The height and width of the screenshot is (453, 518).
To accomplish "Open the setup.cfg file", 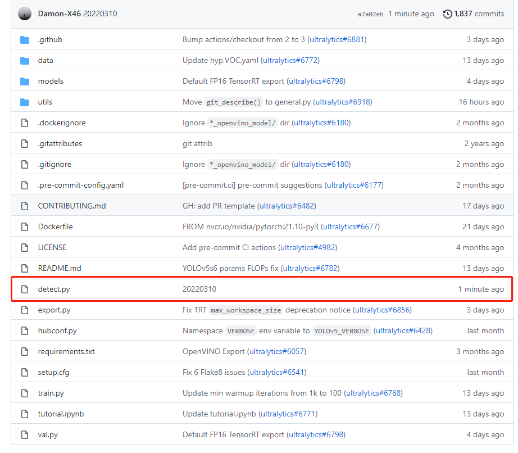I will coord(53,373).
